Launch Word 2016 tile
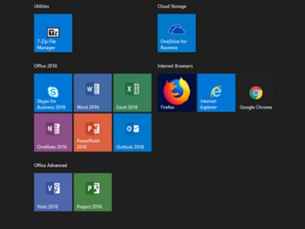This screenshot has width=305, height=229. [x=93, y=93]
